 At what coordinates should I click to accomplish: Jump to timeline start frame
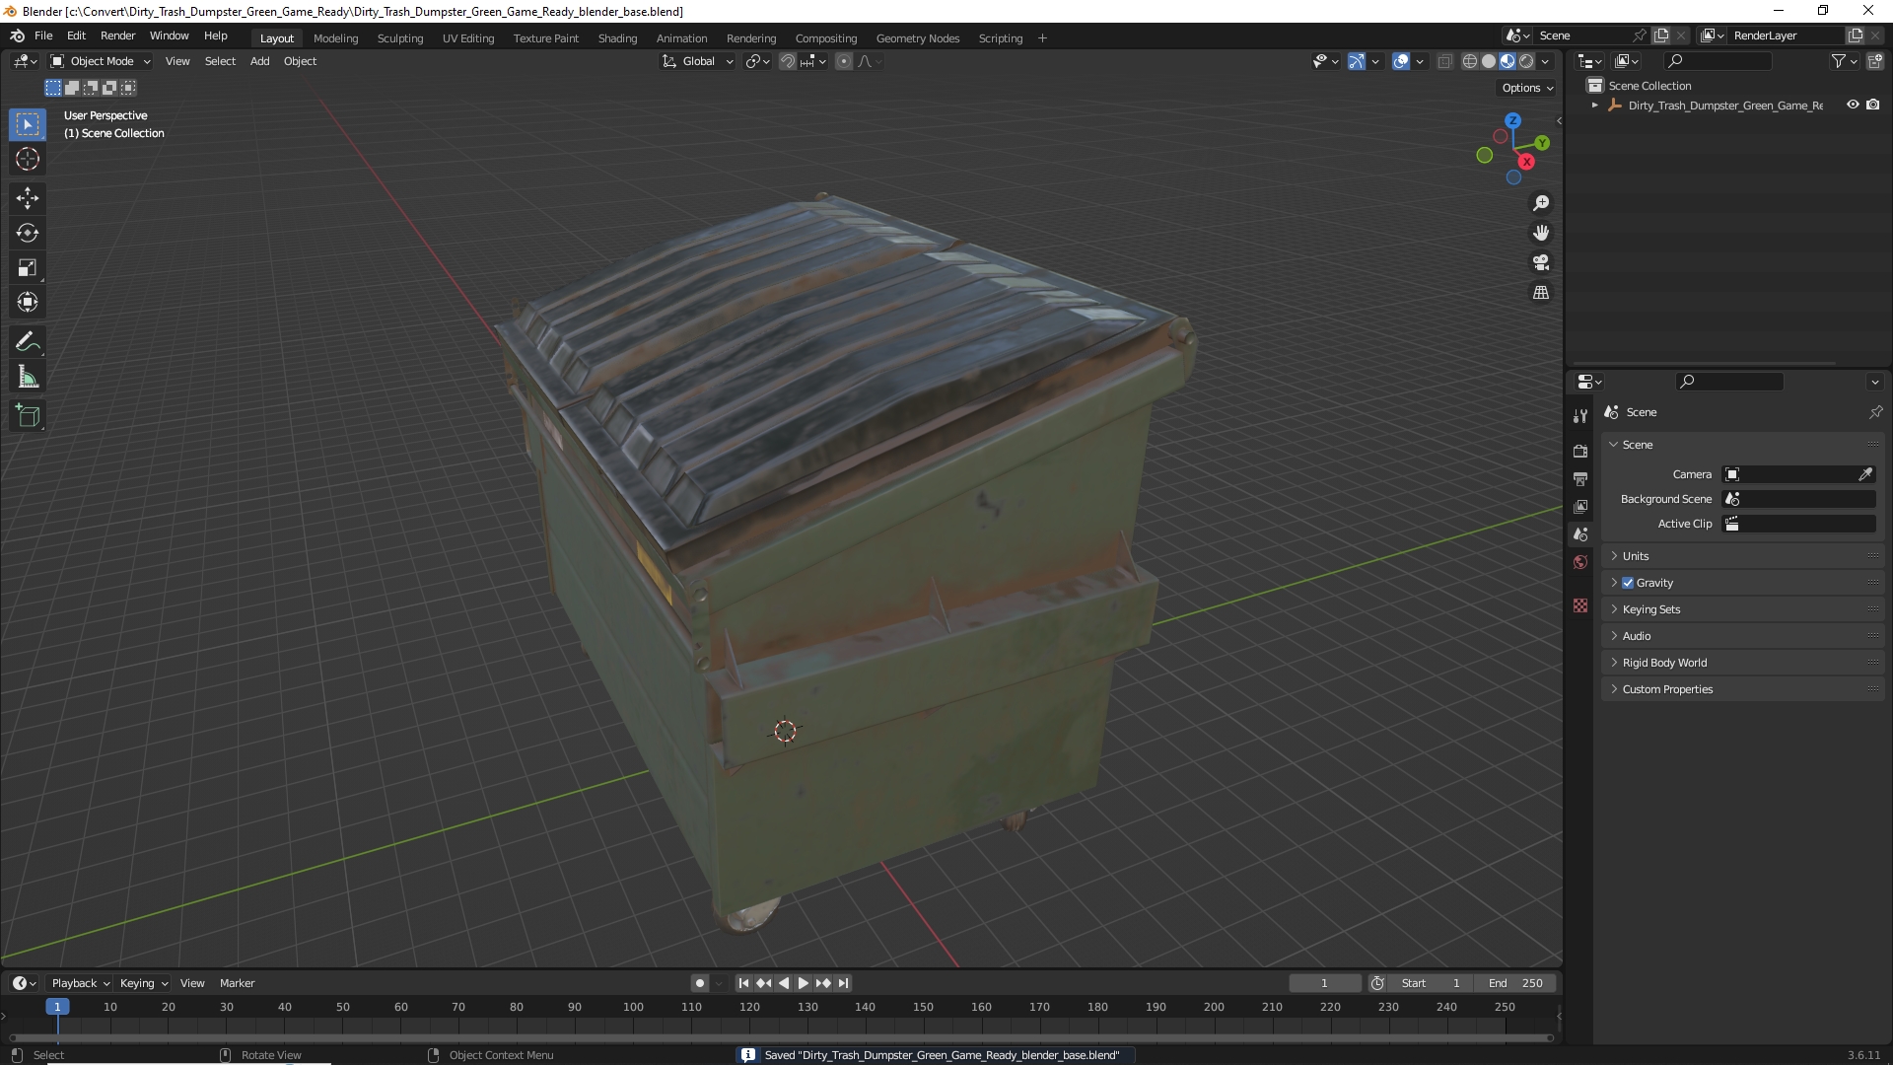click(743, 983)
